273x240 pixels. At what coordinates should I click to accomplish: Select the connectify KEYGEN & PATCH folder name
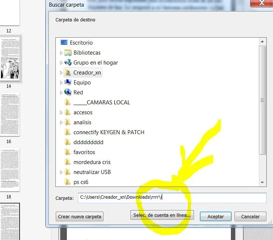pyautogui.click(x=109, y=132)
